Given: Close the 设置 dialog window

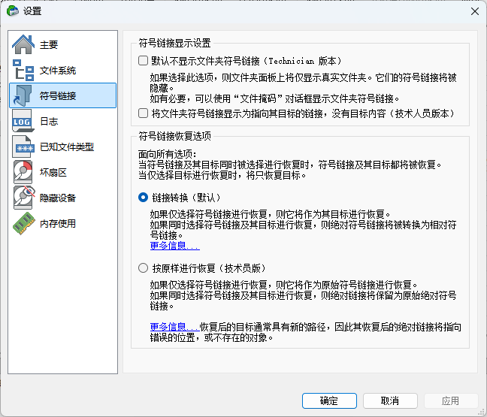Looking at the screenshot, I should [474, 11].
